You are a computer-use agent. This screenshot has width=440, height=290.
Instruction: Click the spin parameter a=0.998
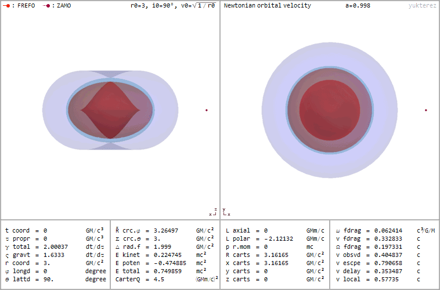[x=358, y=6]
